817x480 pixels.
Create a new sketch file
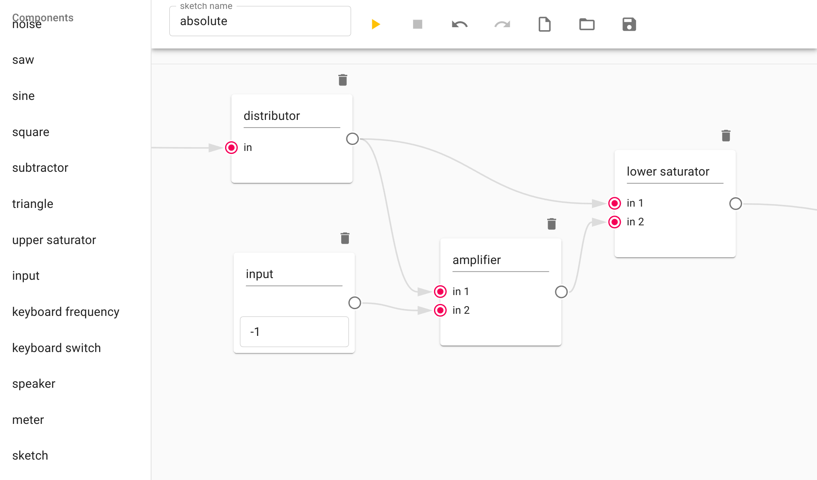(544, 24)
